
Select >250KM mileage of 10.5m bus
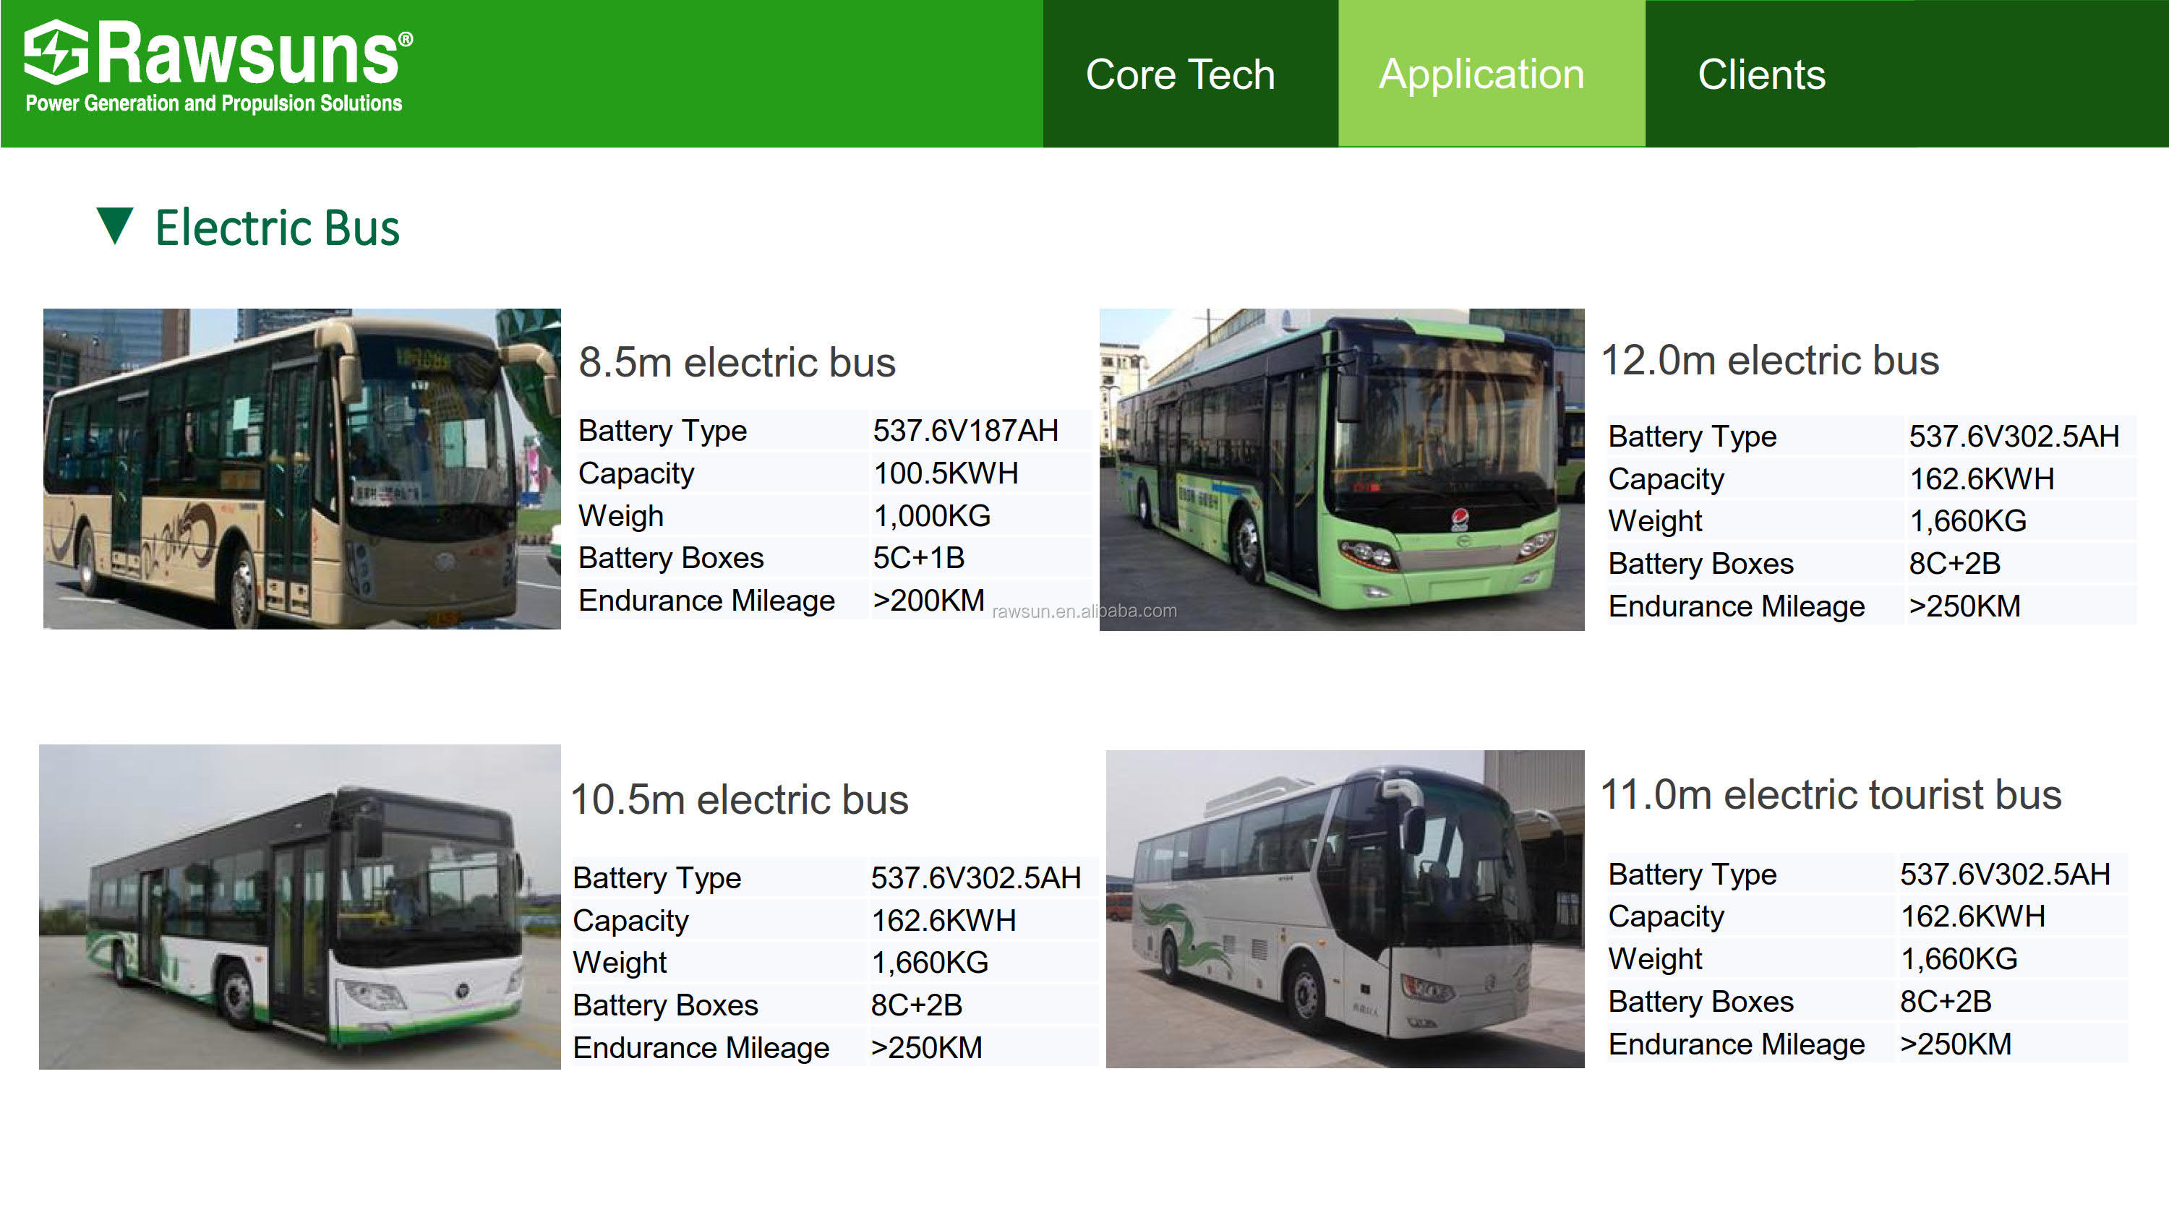pos(926,1047)
